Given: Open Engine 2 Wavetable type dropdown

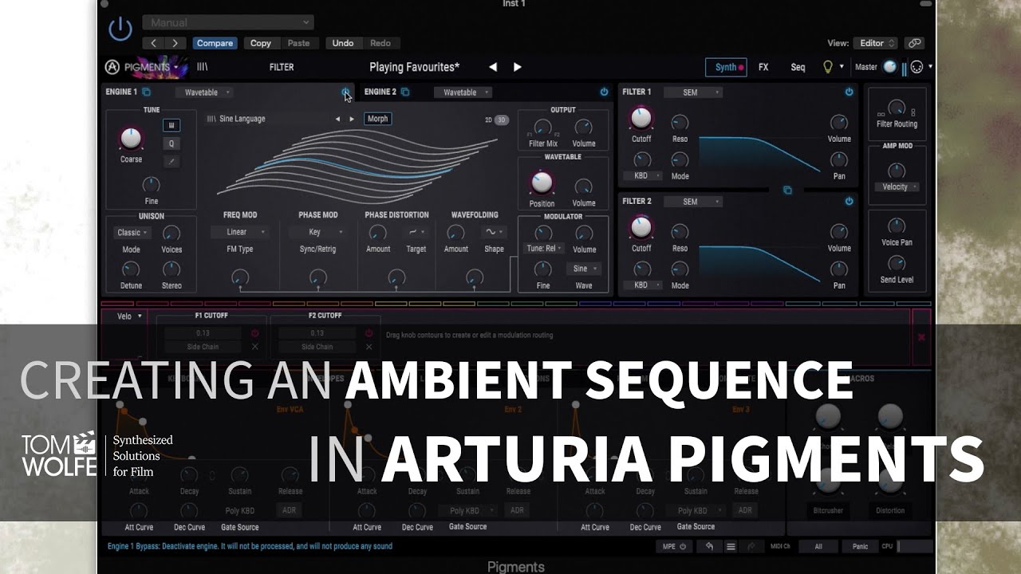Looking at the screenshot, I should [x=464, y=92].
